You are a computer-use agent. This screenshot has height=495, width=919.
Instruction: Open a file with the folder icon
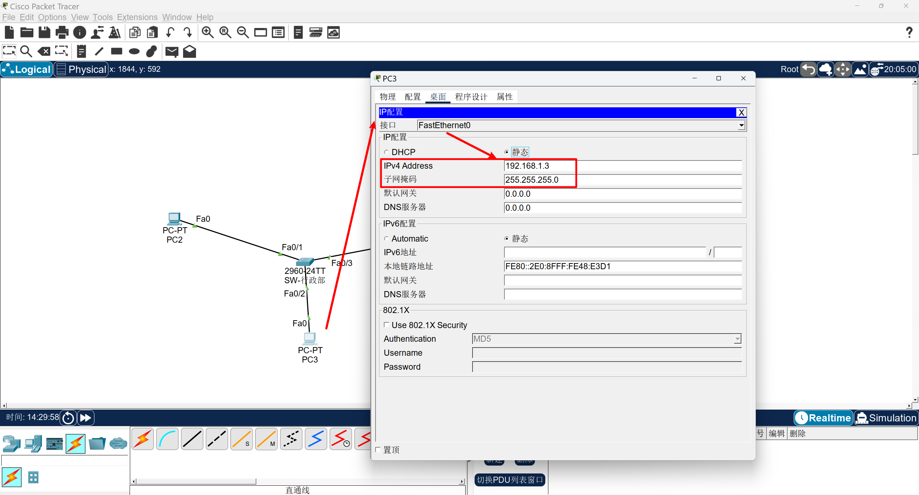(27, 32)
